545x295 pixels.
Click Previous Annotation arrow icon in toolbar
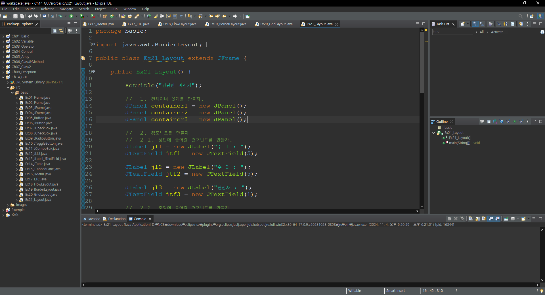pos(200,16)
